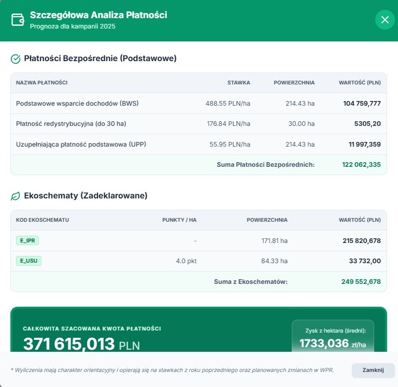Click the Kod Ekoschematu column header
This screenshot has width=398, height=387.
42,220
